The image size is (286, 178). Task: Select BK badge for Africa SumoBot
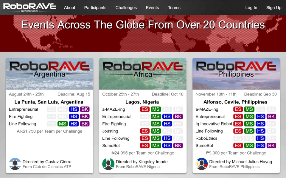(x=178, y=145)
